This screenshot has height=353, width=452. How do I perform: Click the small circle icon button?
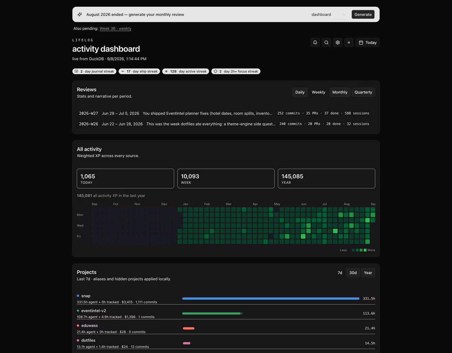(x=349, y=43)
